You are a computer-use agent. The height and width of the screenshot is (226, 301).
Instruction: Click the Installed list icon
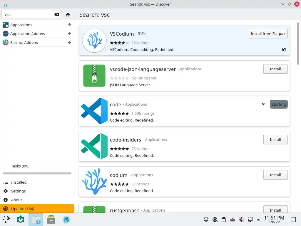(x=6, y=182)
